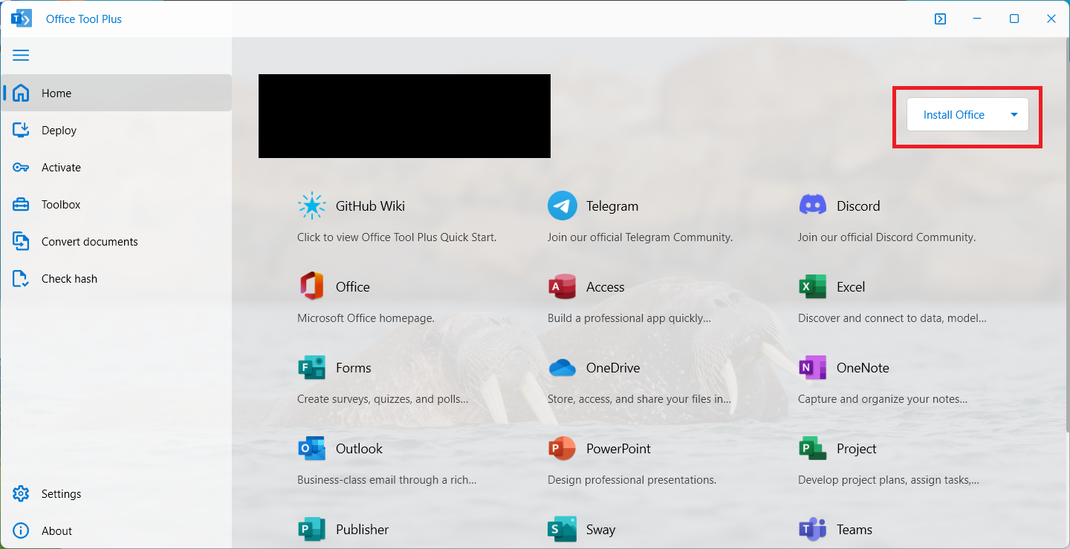Click the Excel app icon

click(x=813, y=286)
